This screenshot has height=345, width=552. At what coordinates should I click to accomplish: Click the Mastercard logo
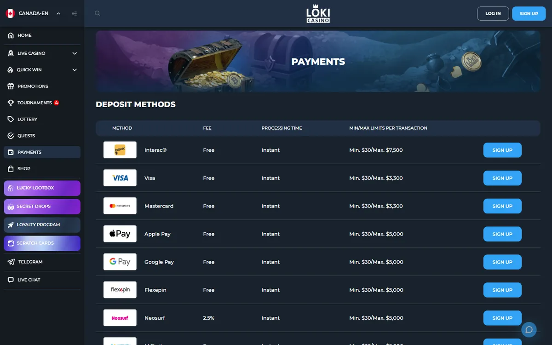click(x=120, y=206)
